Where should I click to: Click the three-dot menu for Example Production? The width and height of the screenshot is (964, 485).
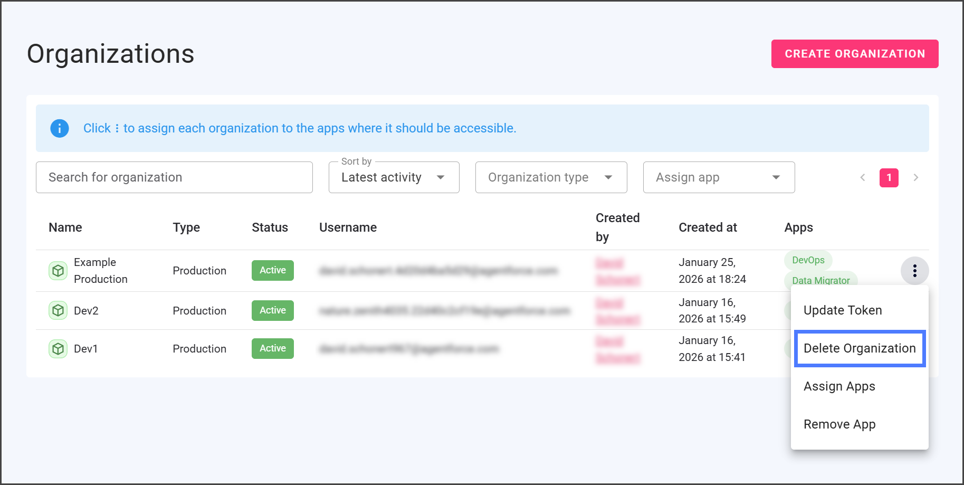click(x=914, y=271)
